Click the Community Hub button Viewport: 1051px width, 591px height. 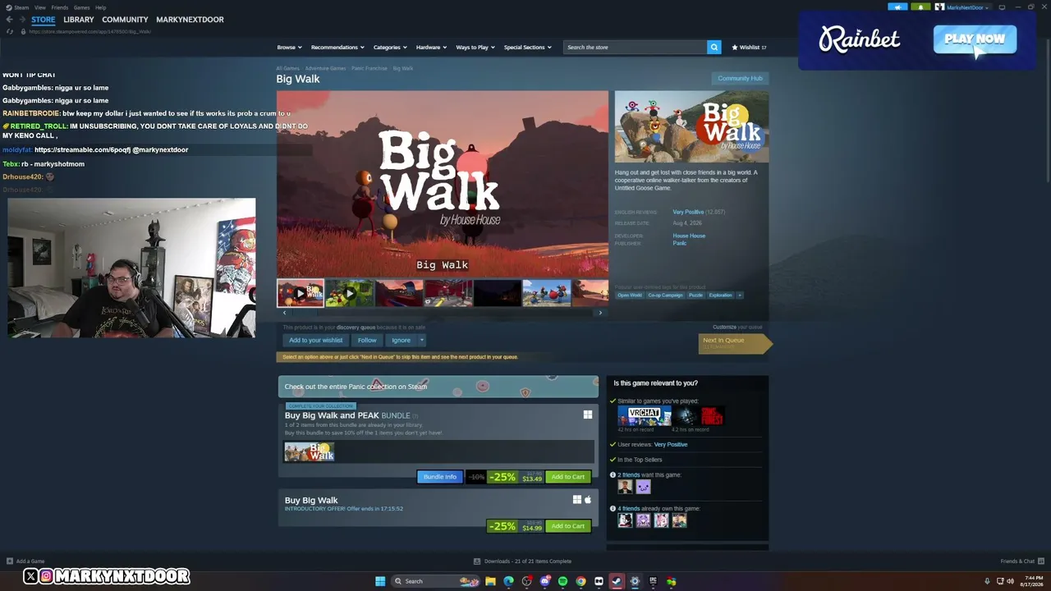pyautogui.click(x=740, y=78)
